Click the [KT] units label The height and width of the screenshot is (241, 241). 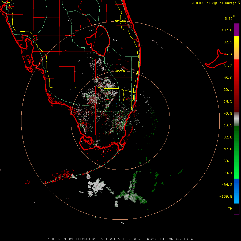228,18
